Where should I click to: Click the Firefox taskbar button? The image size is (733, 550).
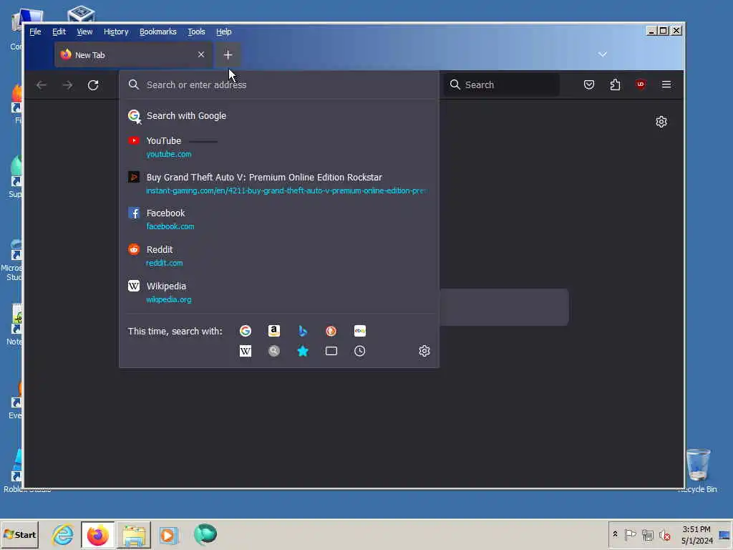pyautogui.click(x=97, y=534)
